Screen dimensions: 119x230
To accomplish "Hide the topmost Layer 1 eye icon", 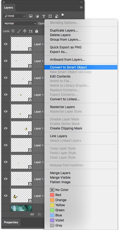I will click(6, 44).
